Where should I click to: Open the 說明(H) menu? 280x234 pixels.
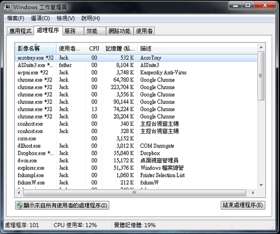[91, 18]
